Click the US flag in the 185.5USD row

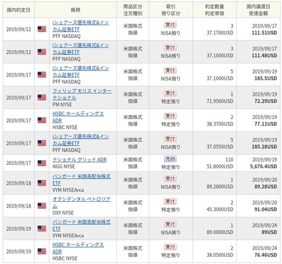click(42, 75)
